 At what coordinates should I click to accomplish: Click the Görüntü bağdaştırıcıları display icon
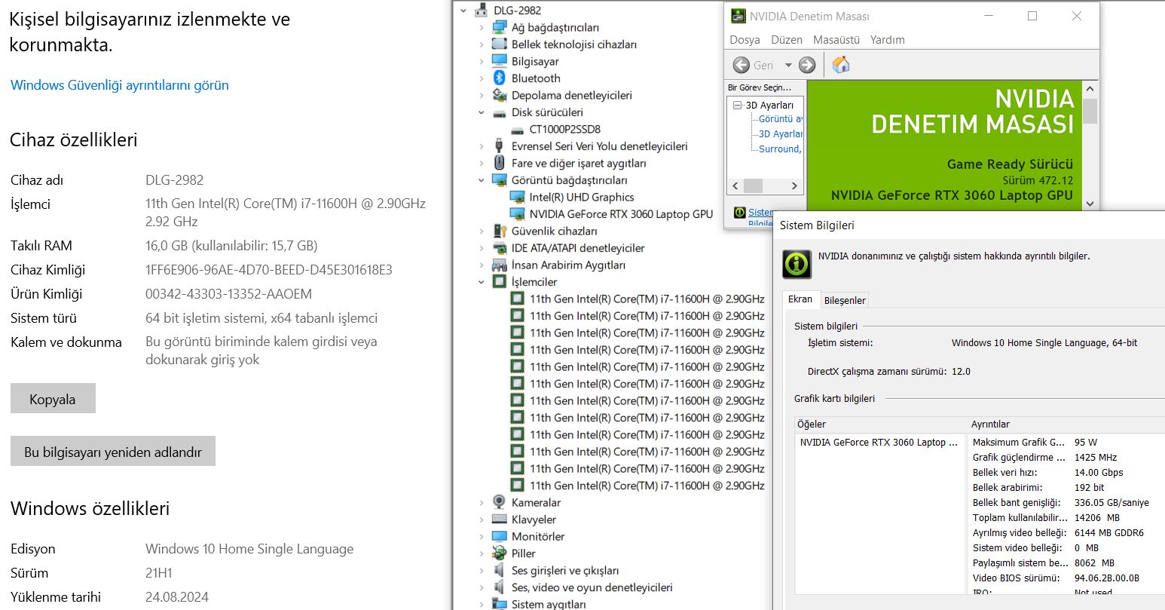coord(499,180)
